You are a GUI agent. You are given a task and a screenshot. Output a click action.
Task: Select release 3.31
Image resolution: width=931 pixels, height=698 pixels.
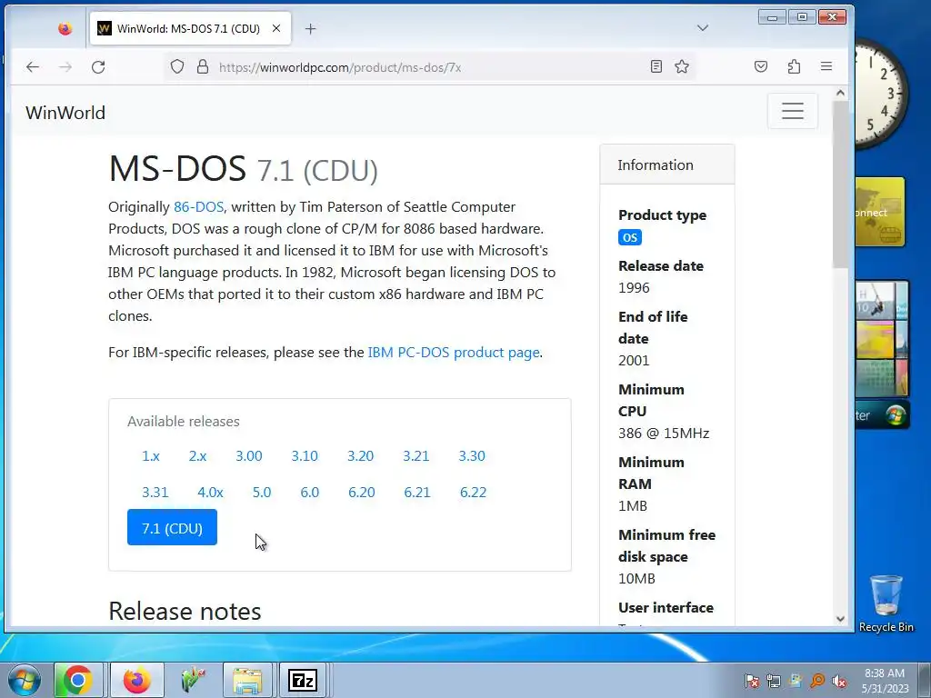click(x=155, y=492)
